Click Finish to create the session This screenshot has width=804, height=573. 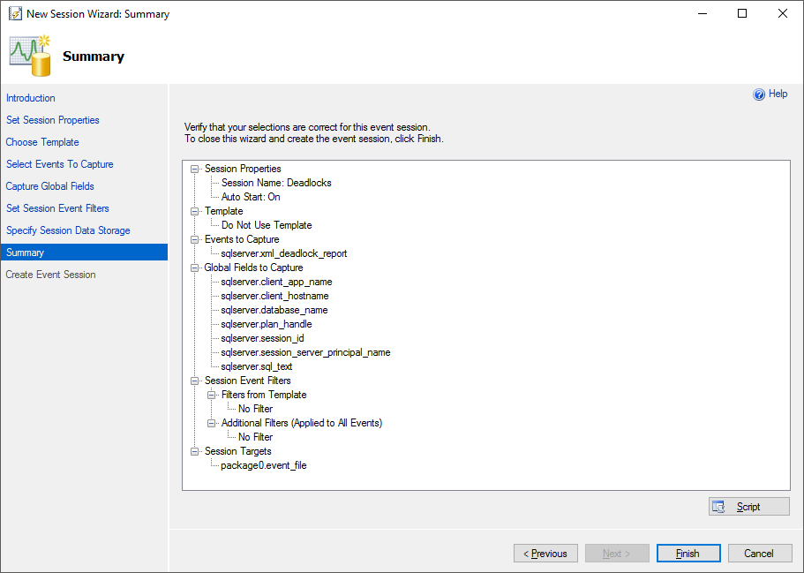(x=688, y=554)
